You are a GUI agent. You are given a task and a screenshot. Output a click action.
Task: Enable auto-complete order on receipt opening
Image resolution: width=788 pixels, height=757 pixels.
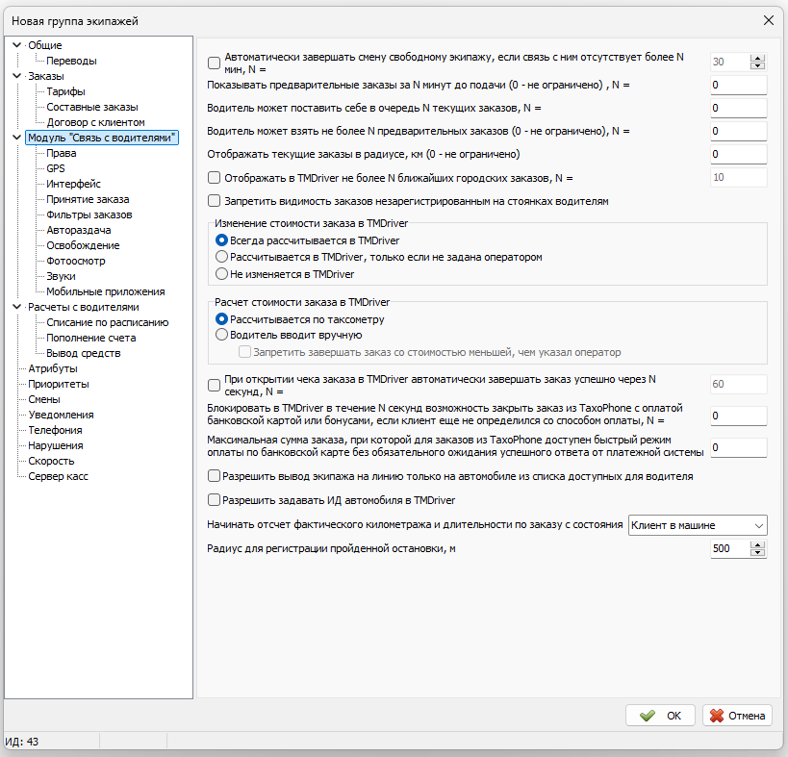[215, 386]
